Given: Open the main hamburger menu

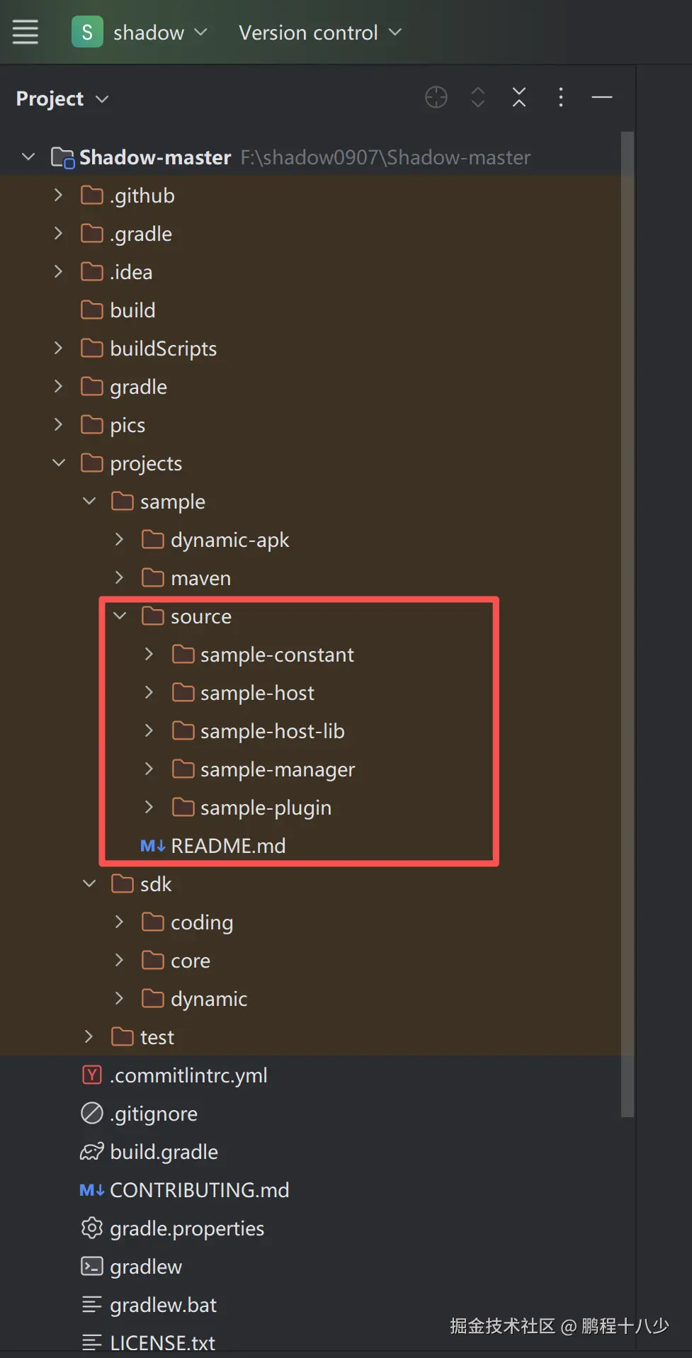Looking at the screenshot, I should [x=25, y=32].
